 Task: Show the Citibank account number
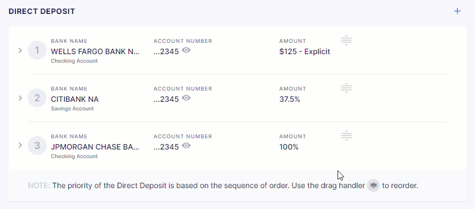click(186, 98)
